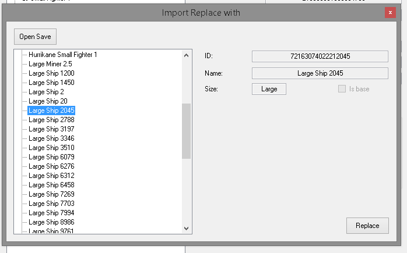Screen dimensions: 407x253
Task: Click the Open Save button
Action: (35, 37)
